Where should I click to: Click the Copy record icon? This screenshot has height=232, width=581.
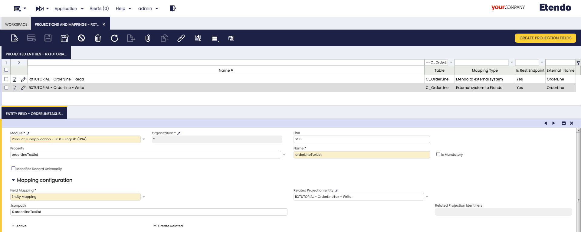[x=164, y=38]
